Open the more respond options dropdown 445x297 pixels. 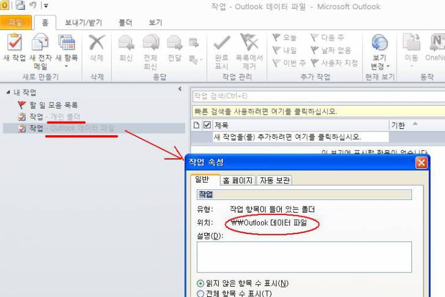196,59
